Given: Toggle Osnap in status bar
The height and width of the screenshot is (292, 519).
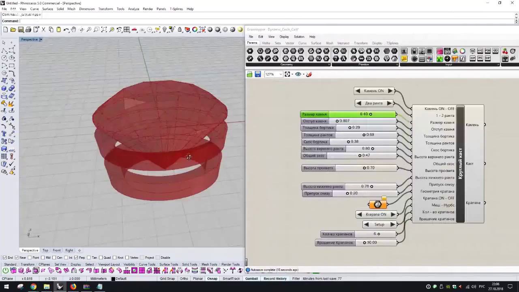Looking at the screenshot, I should pos(212,279).
